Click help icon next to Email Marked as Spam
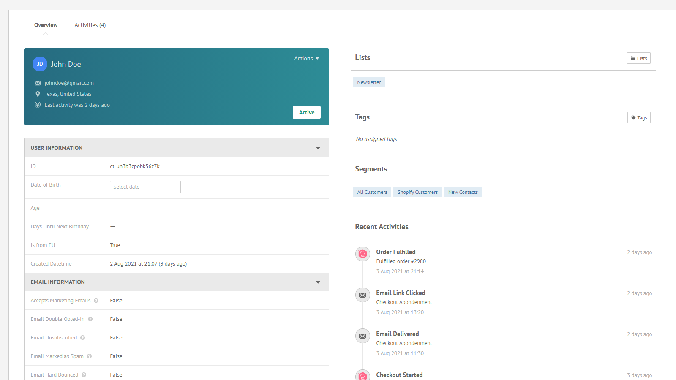 point(90,356)
